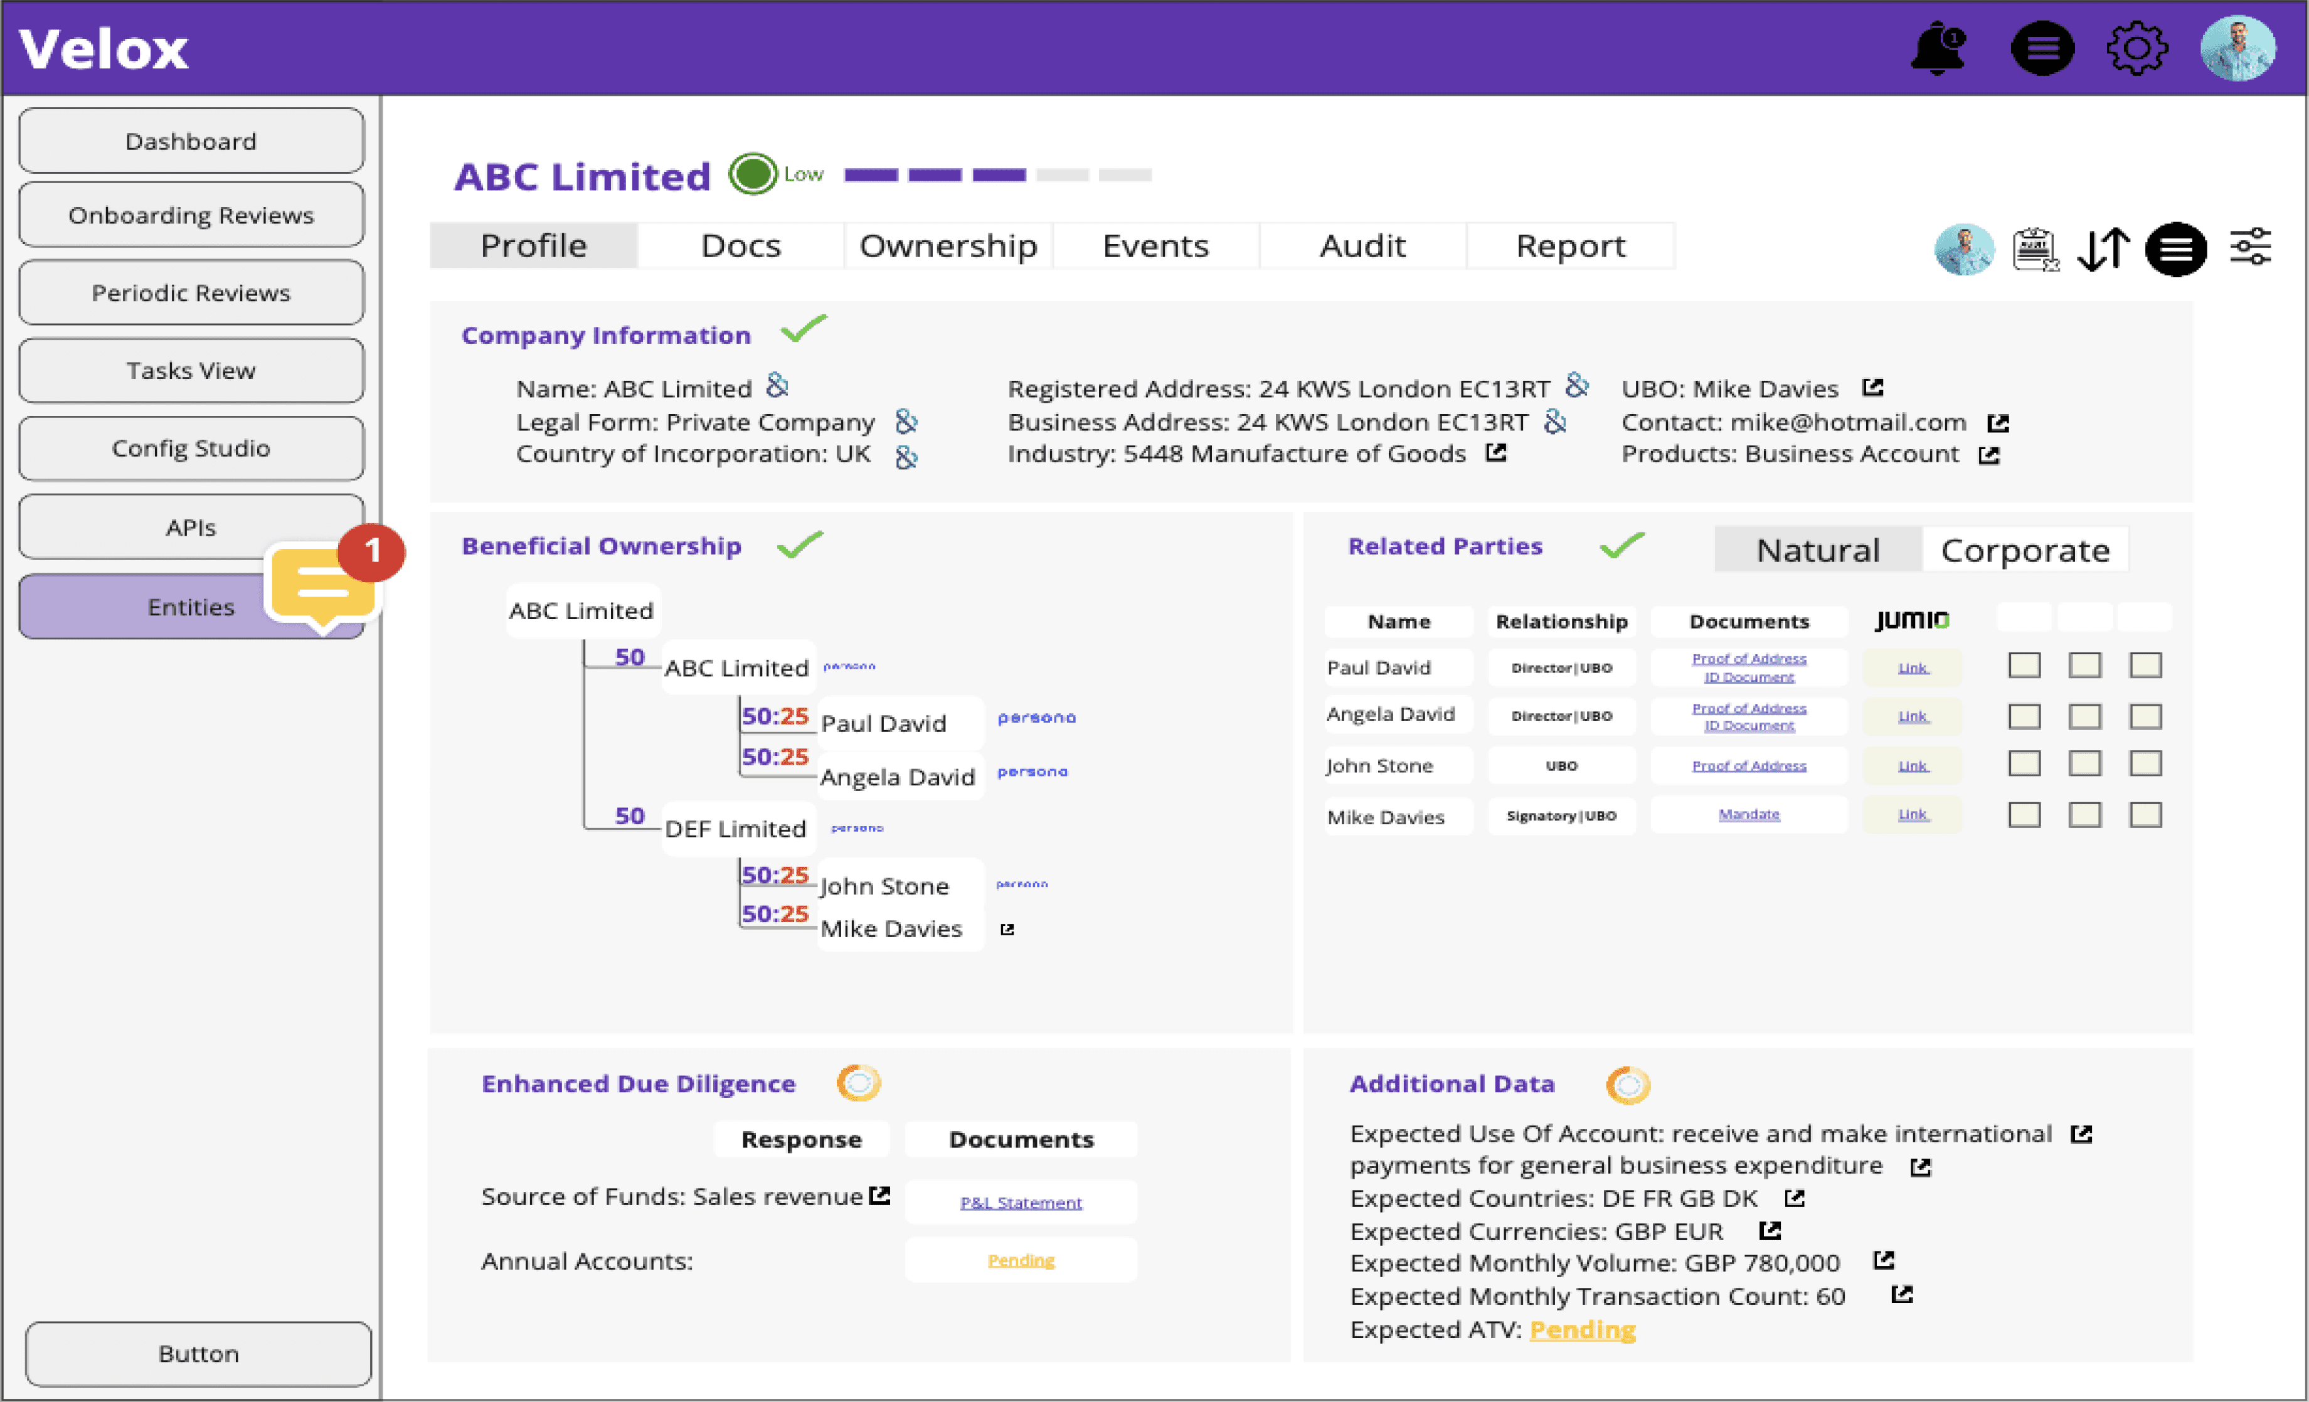
Task: Tick last checkbox in Mike Davies row
Action: point(2145,814)
